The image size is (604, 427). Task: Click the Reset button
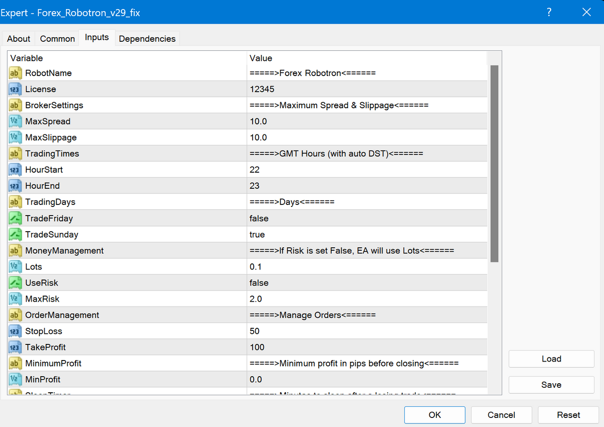[x=568, y=415]
